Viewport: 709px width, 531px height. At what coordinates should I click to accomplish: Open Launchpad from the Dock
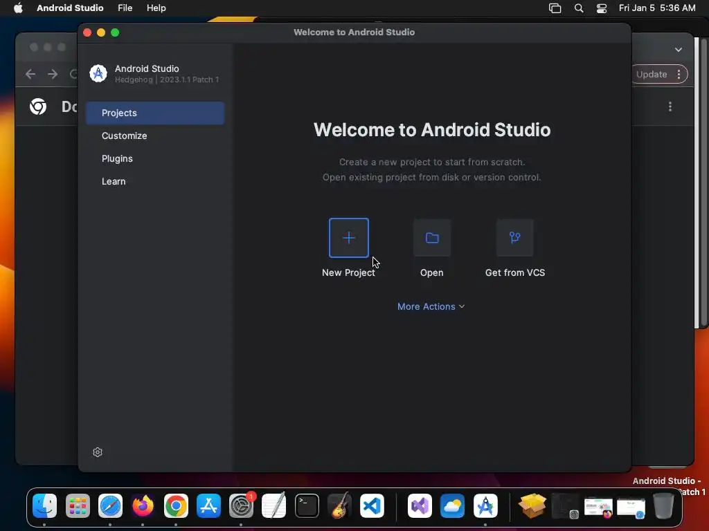coord(78,505)
